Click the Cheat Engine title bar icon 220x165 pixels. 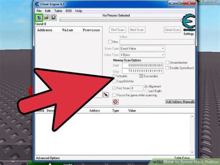click(x=37, y=4)
